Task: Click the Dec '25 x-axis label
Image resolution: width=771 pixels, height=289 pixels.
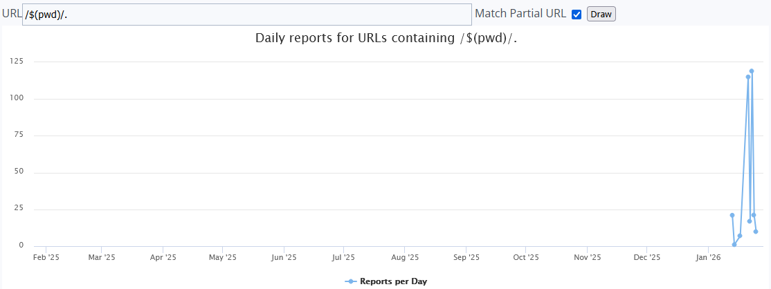Action: point(646,258)
